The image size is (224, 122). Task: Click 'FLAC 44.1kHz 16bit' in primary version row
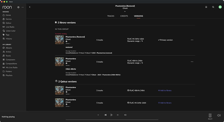tap(136, 39)
